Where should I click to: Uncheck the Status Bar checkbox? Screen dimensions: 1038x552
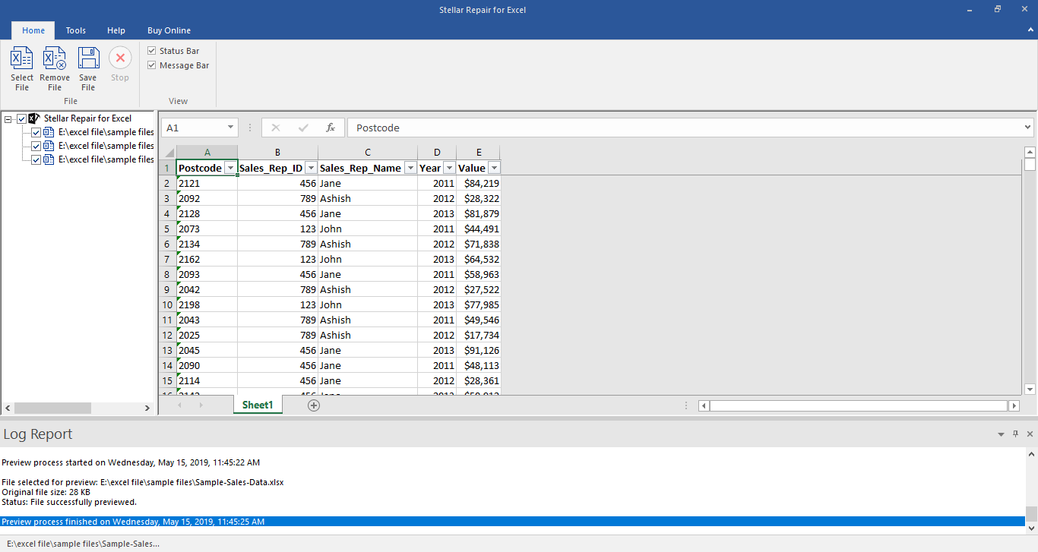(x=152, y=51)
